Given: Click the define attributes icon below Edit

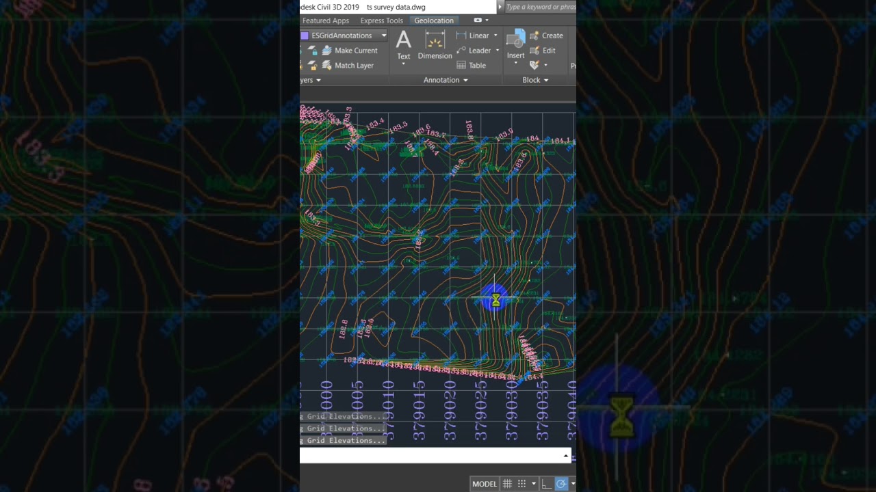Looking at the screenshot, I should coord(534,65).
